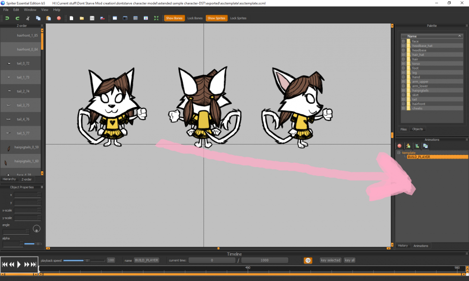Click the white window layout icon
The height and width of the screenshot is (281, 469).
click(115, 18)
